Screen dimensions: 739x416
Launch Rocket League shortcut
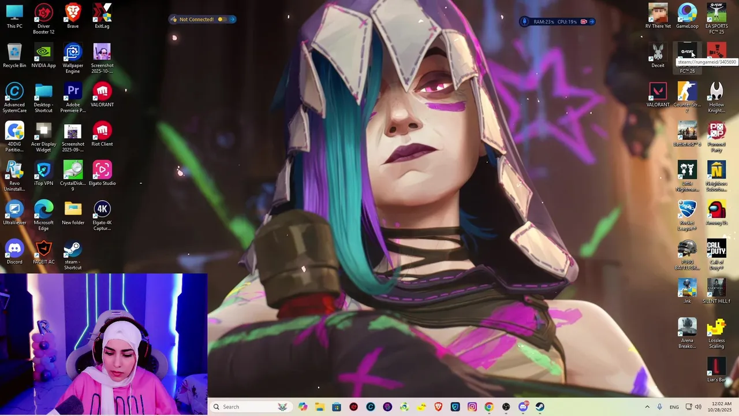point(687,215)
